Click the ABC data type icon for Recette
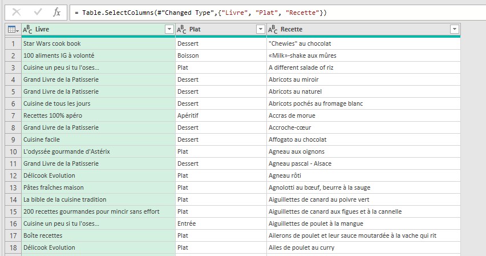The image size is (486, 256). [x=273, y=29]
